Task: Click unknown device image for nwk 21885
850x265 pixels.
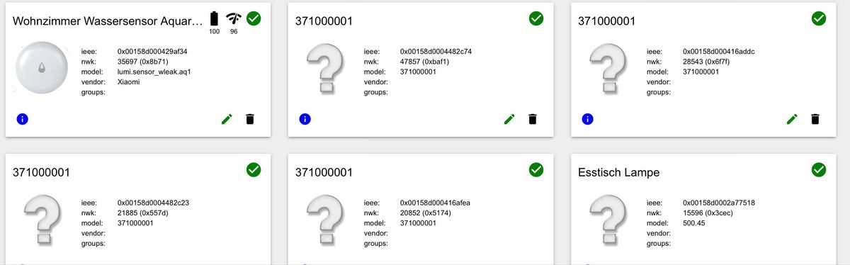Action: tap(42, 219)
